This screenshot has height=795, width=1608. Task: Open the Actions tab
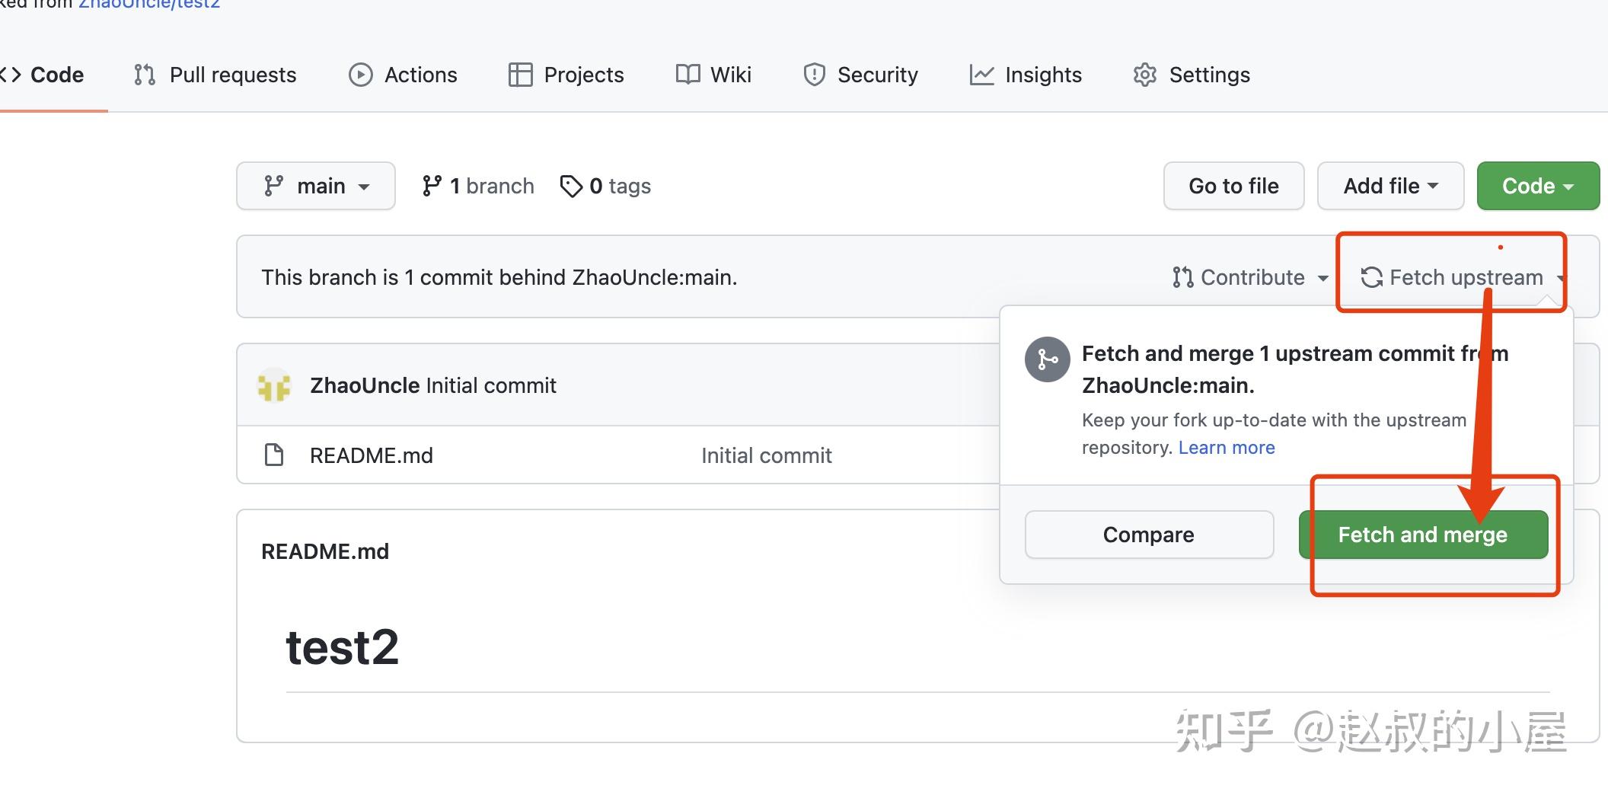pos(403,75)
